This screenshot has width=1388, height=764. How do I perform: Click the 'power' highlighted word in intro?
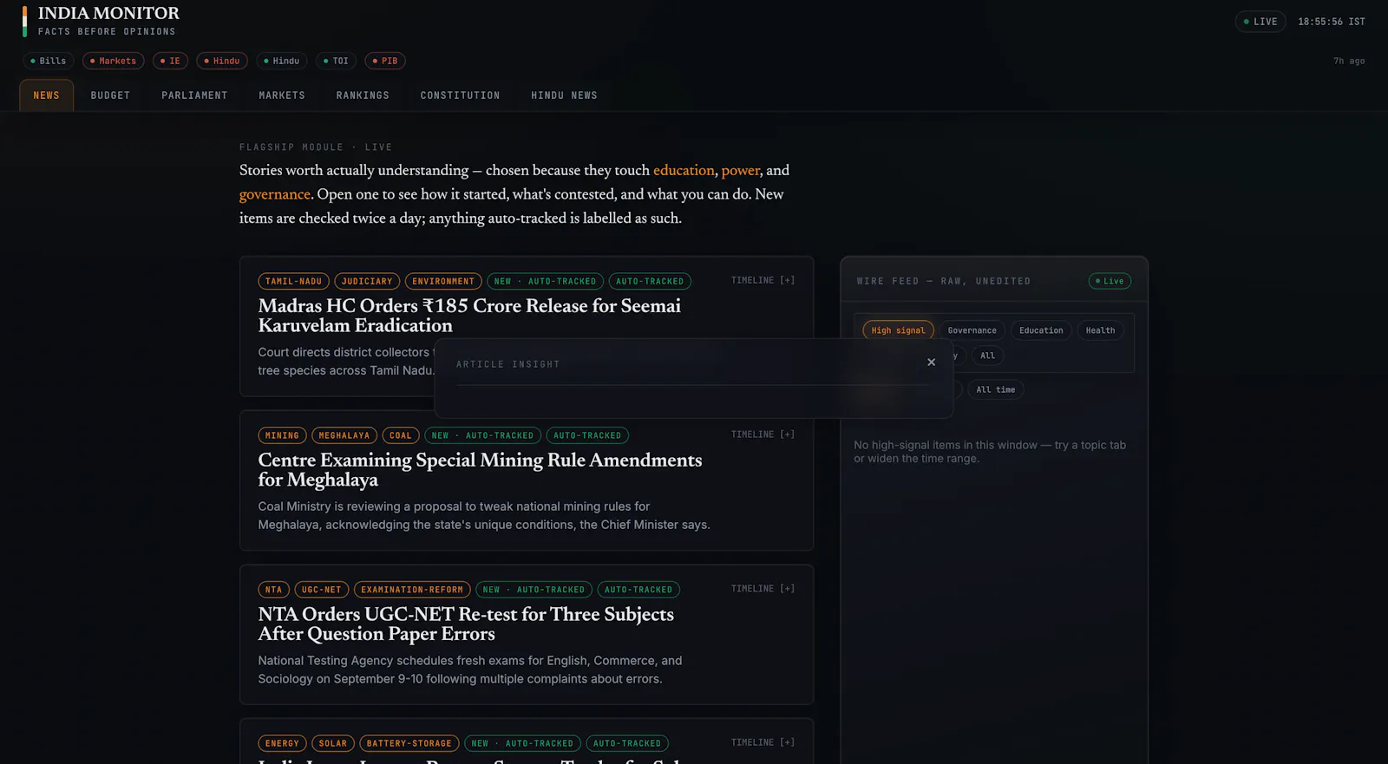point(741,170)
